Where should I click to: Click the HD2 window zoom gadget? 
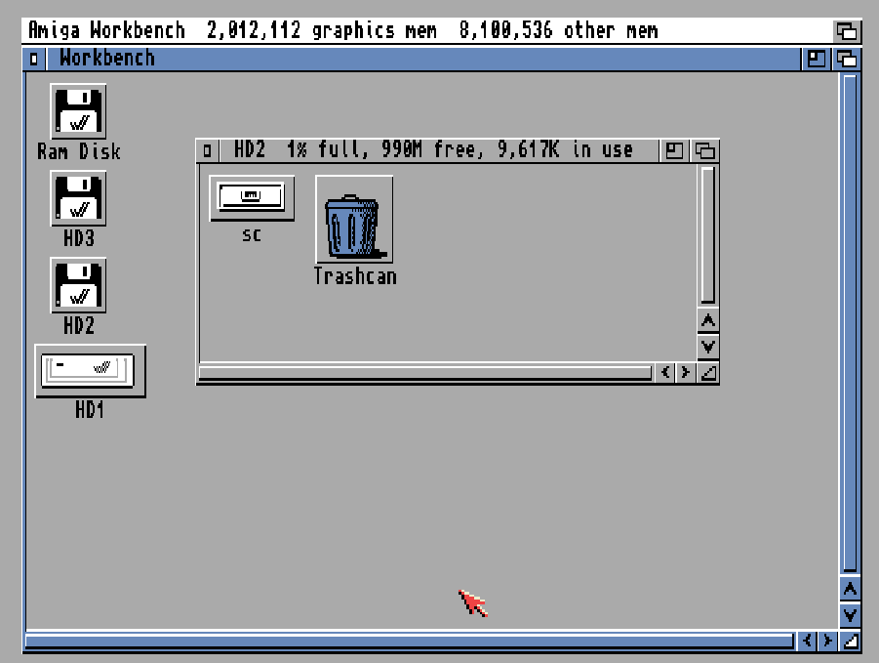(x=674, y=150)
